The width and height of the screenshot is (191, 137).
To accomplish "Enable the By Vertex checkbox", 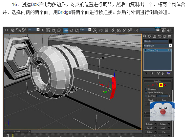I will point(146,89).
